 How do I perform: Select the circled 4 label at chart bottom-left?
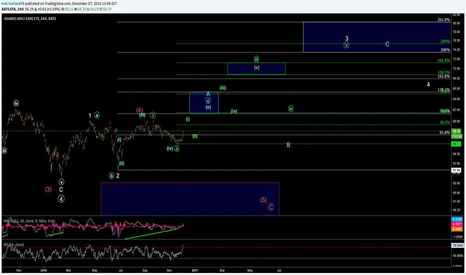click(61, 199)
